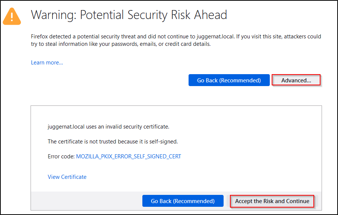Click the word 'Firefox' starting the warning description
Viewport: 338px width, 215px height.
click(x=40, y=37)
